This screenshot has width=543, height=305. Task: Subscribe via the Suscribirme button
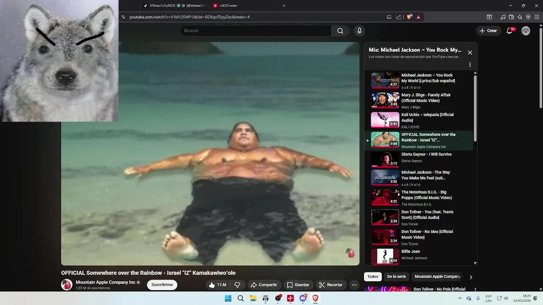click(x=162, y=285)
